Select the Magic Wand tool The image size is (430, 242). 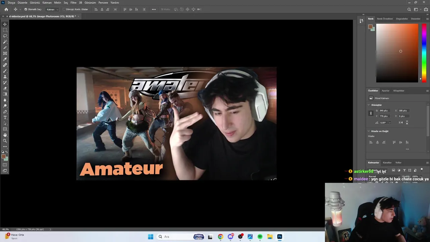click(5, 42)
